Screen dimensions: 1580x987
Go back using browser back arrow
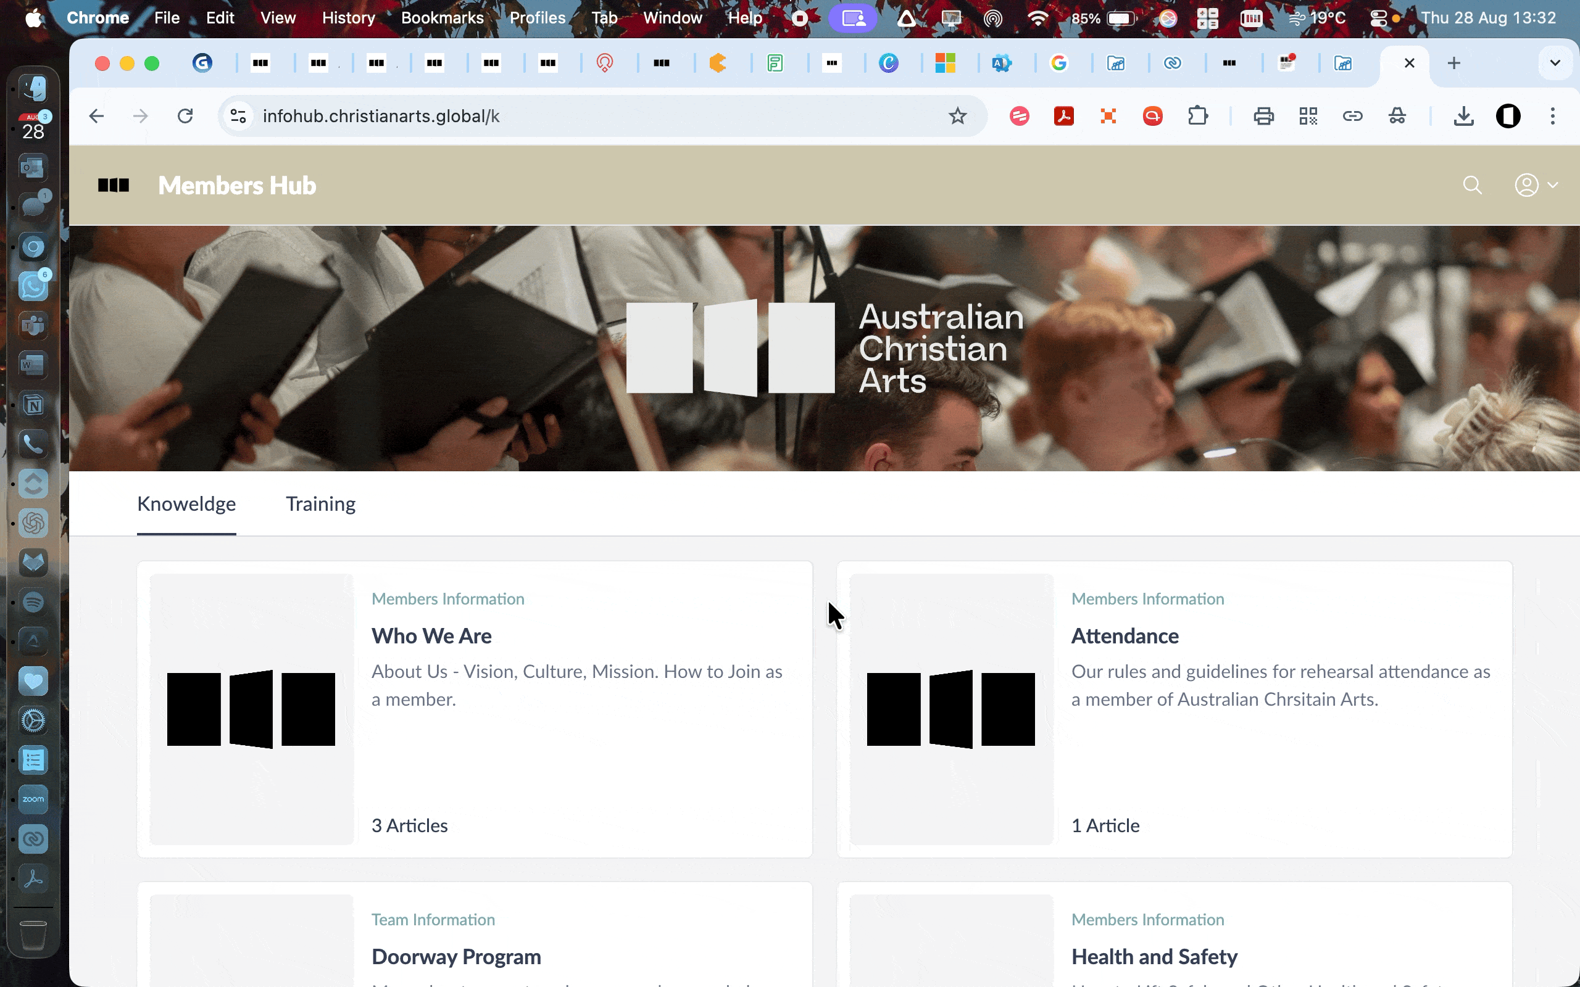pyautogui.click(x=97, y=116)
